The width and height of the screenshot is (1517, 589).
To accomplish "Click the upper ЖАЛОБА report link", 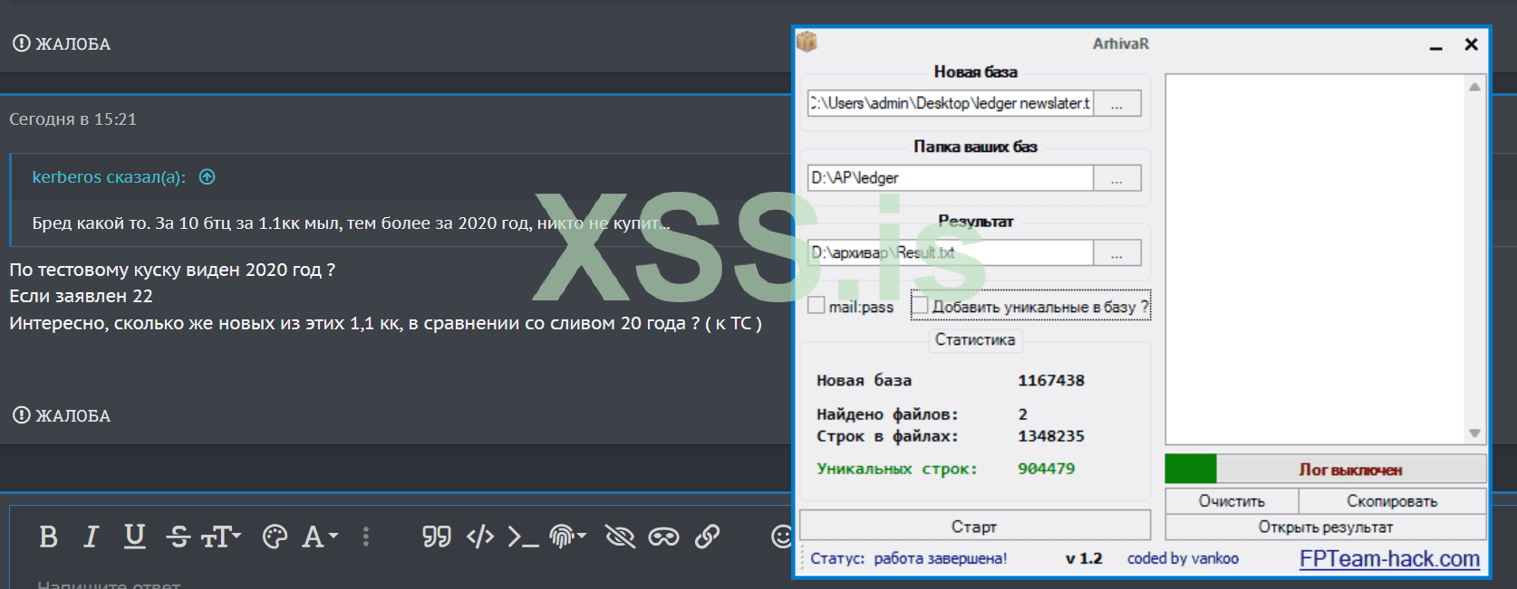I will point(62,43).
